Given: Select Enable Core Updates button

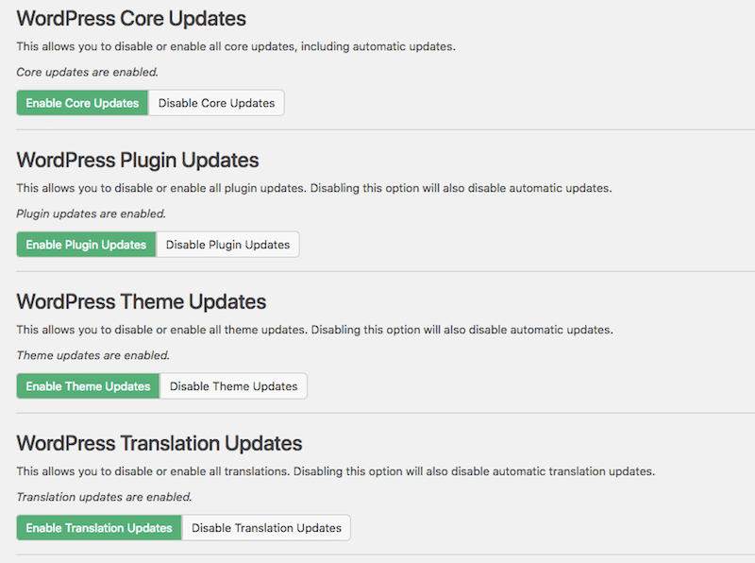Looking at the screenshot, I should [82, 103].
